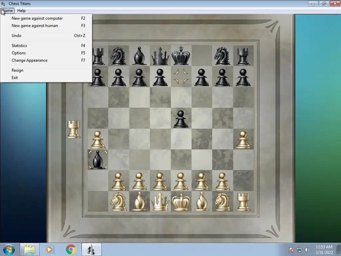Select the white bishop on c1

coord(139,202)
